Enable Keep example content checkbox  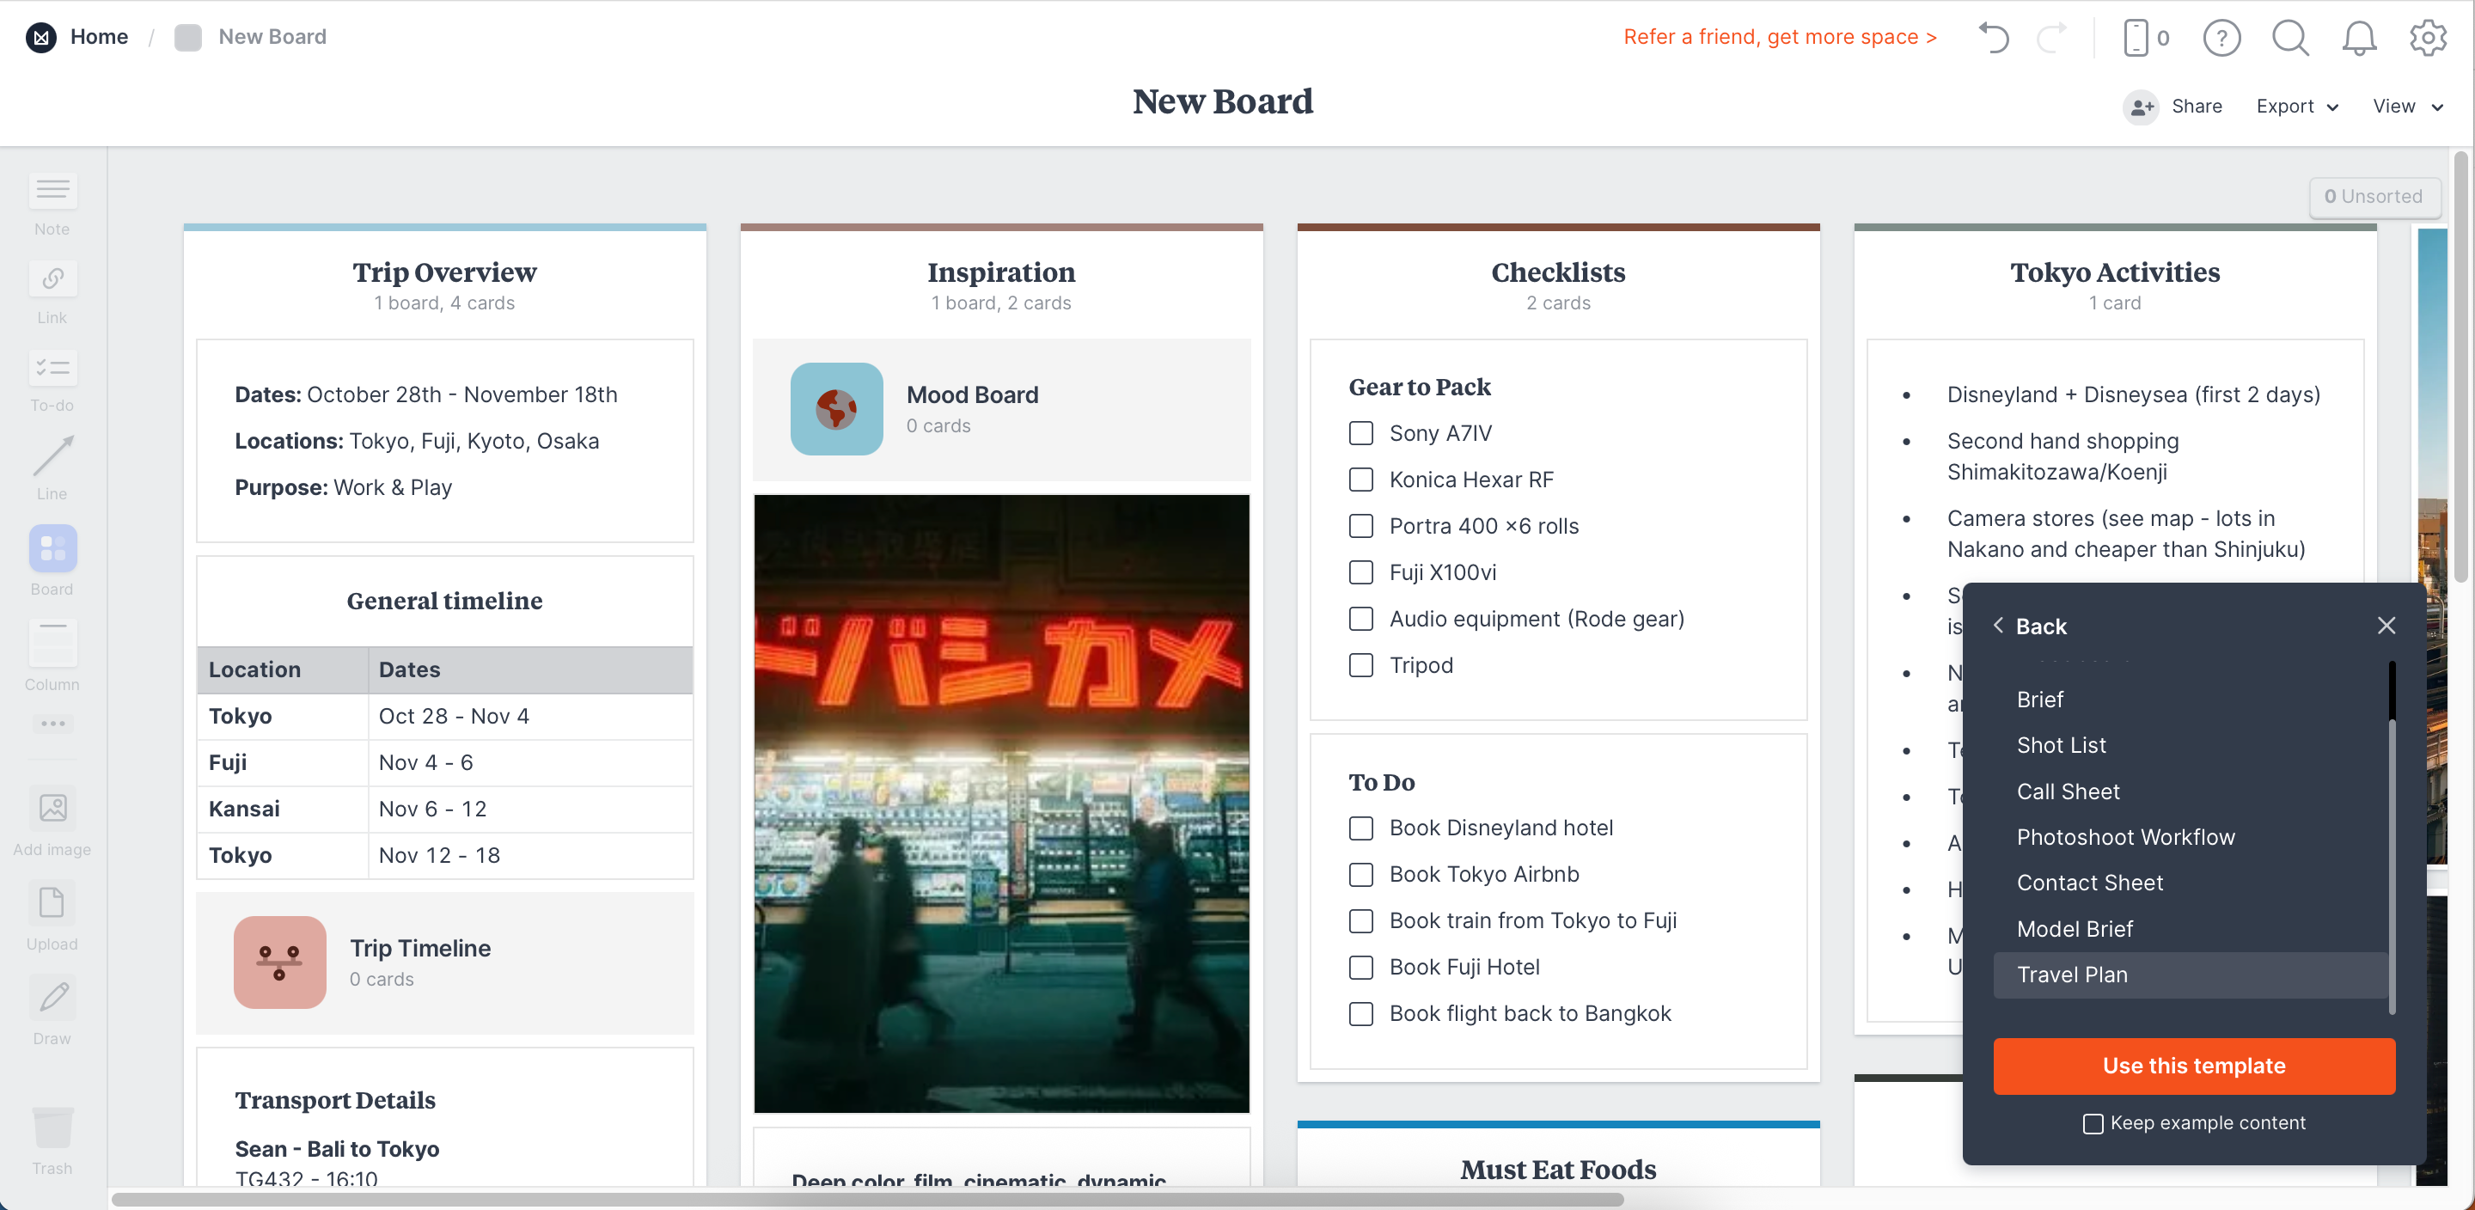click(2093, 1123)
